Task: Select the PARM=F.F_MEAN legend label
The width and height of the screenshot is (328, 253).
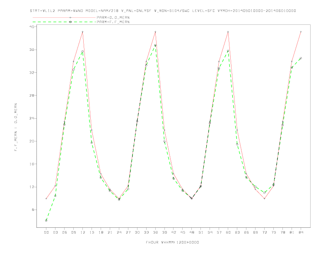Action: click(113, 22)
